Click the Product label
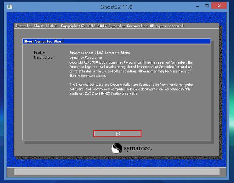 (40, 53)
